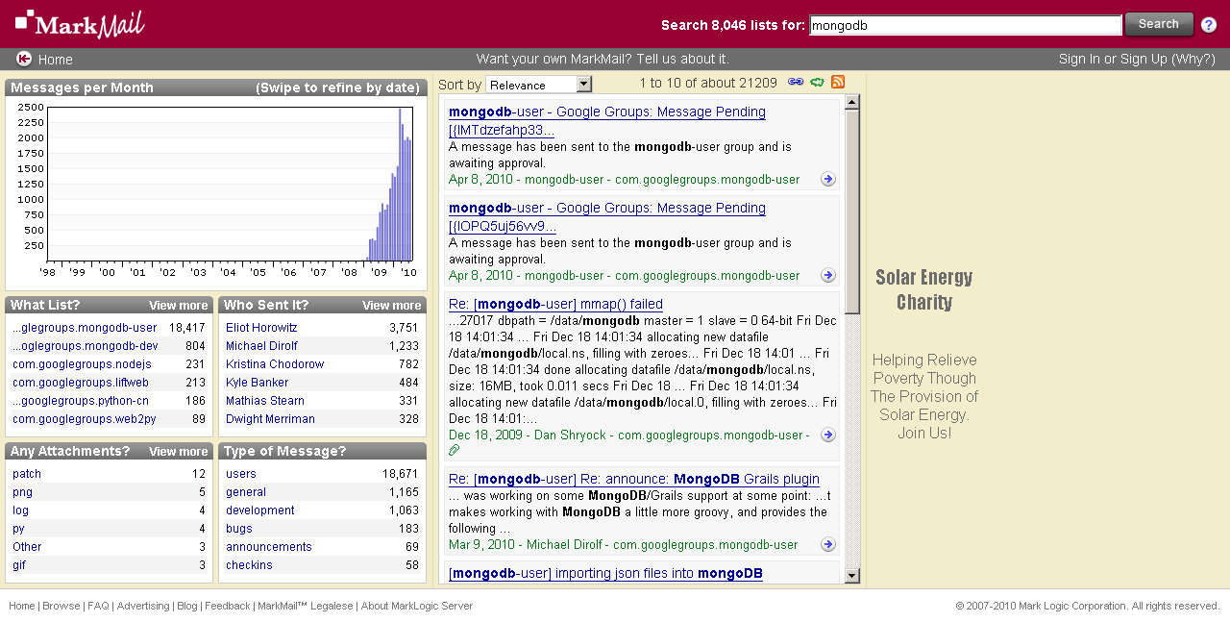Click the back arrow icon beside Home in nav bar
Image resolution: width=1230 pixels, height=622 pixels.
point(24,59)
